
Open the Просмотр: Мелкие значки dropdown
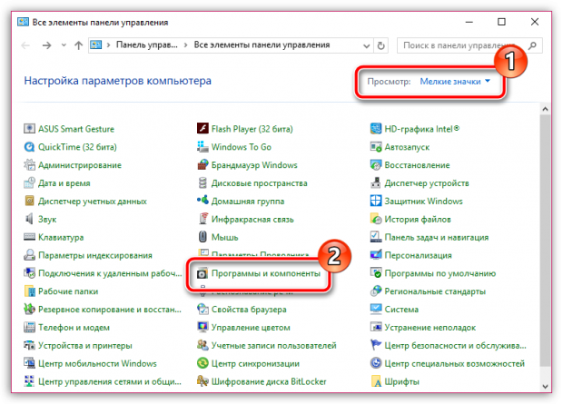click(x=455, y=82)
